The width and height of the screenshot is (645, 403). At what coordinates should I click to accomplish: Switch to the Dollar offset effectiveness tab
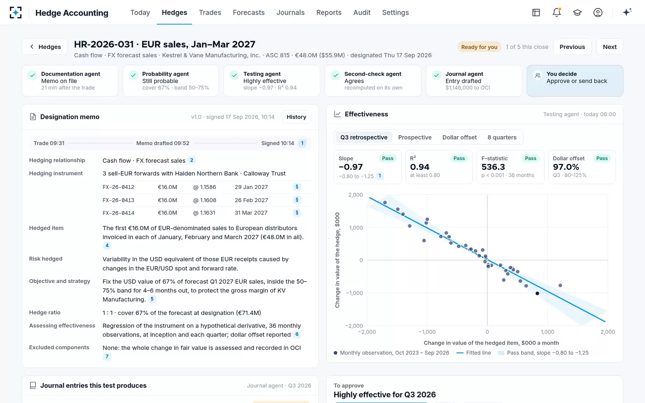click(460, 137)
